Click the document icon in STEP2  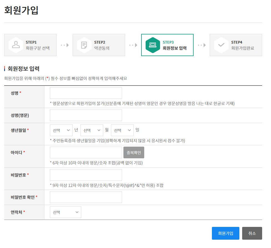click(84, 45)
